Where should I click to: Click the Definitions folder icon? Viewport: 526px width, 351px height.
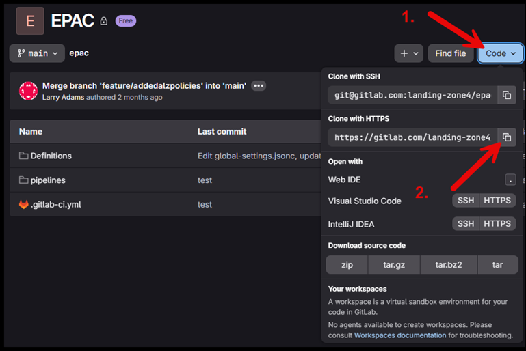coord(23,156)
